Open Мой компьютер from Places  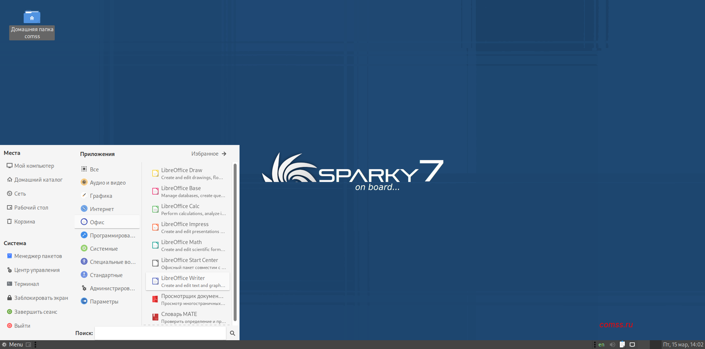tap(31, 166)
